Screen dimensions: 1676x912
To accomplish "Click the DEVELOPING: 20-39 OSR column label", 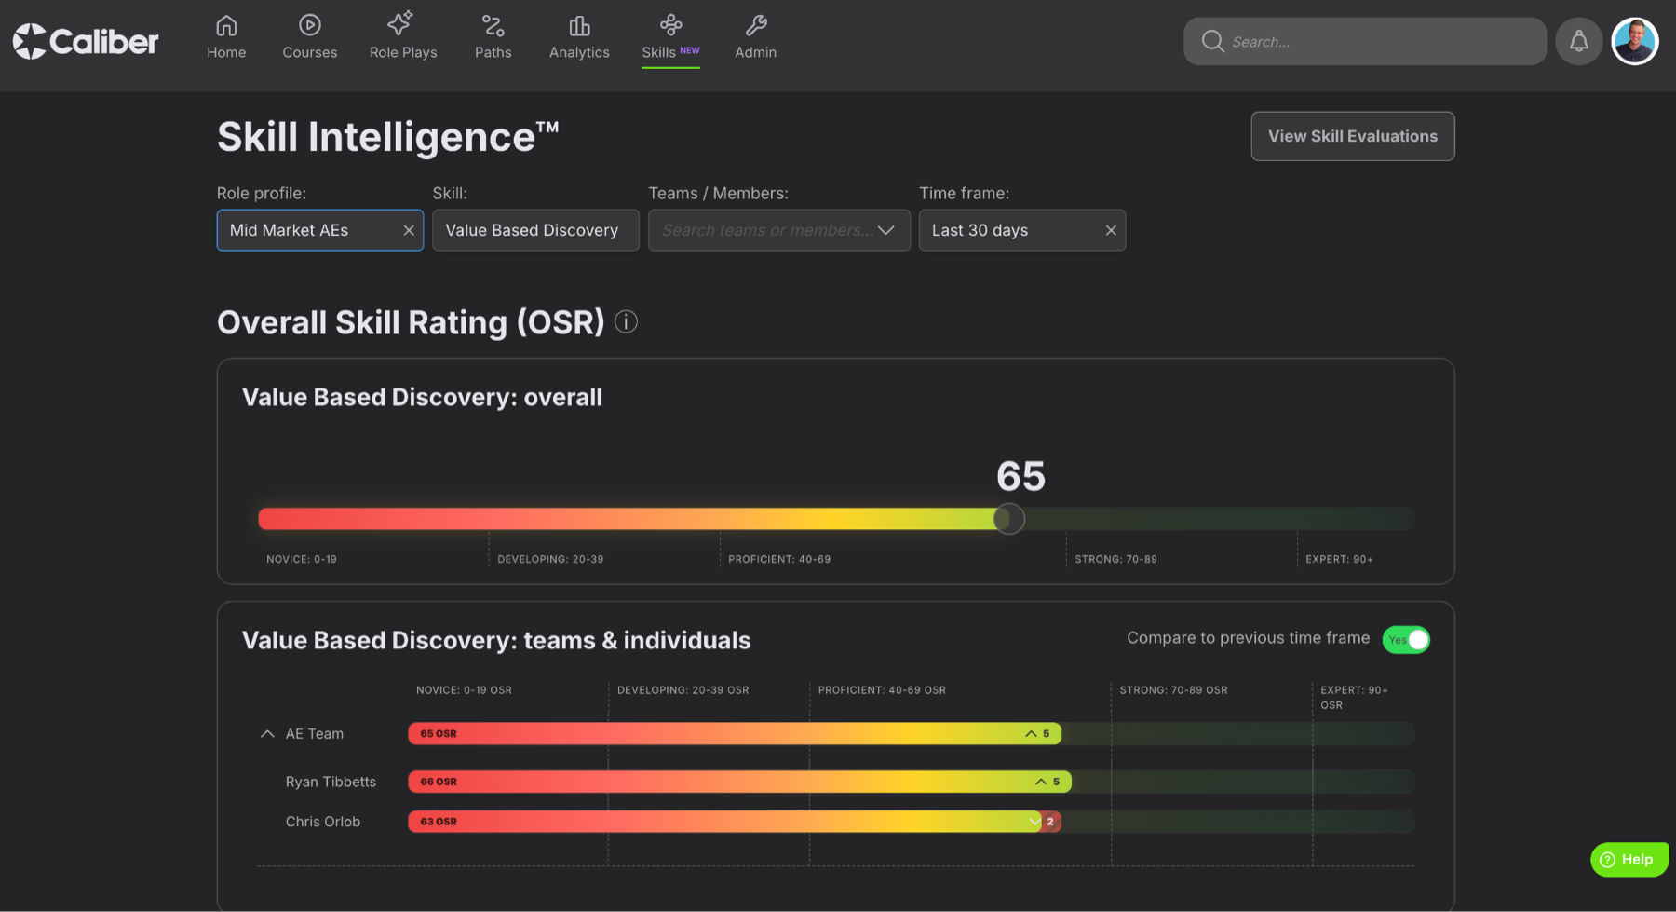I will click(683, 690).
